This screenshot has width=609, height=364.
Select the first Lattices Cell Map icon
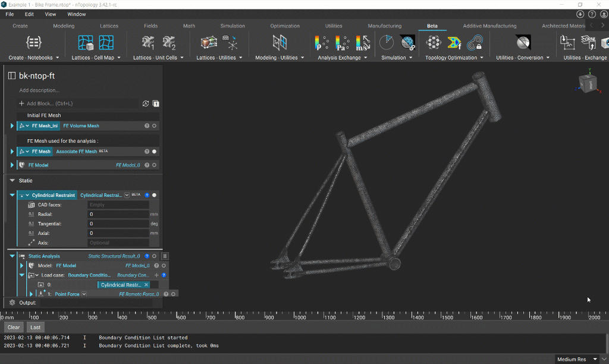86,43
